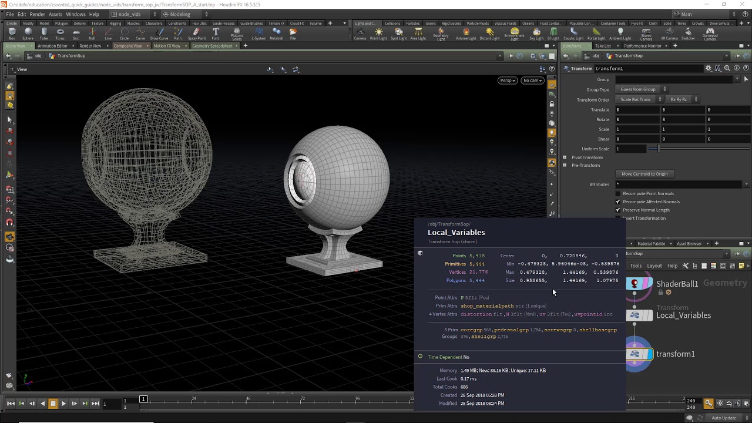Open the No cam camera menu
The height and width of the screenshot is (423, 752).
(x=532, y=80)
